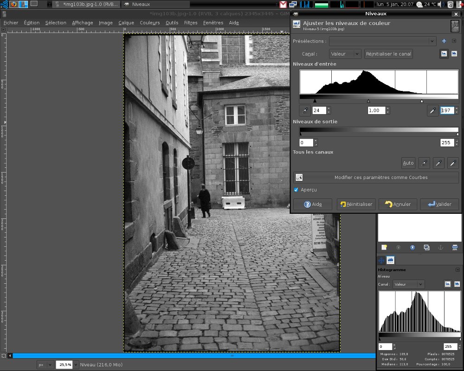Focus the output high field showing 255
The height and width of the screenshot is (371, 464).
click(447, 142)
